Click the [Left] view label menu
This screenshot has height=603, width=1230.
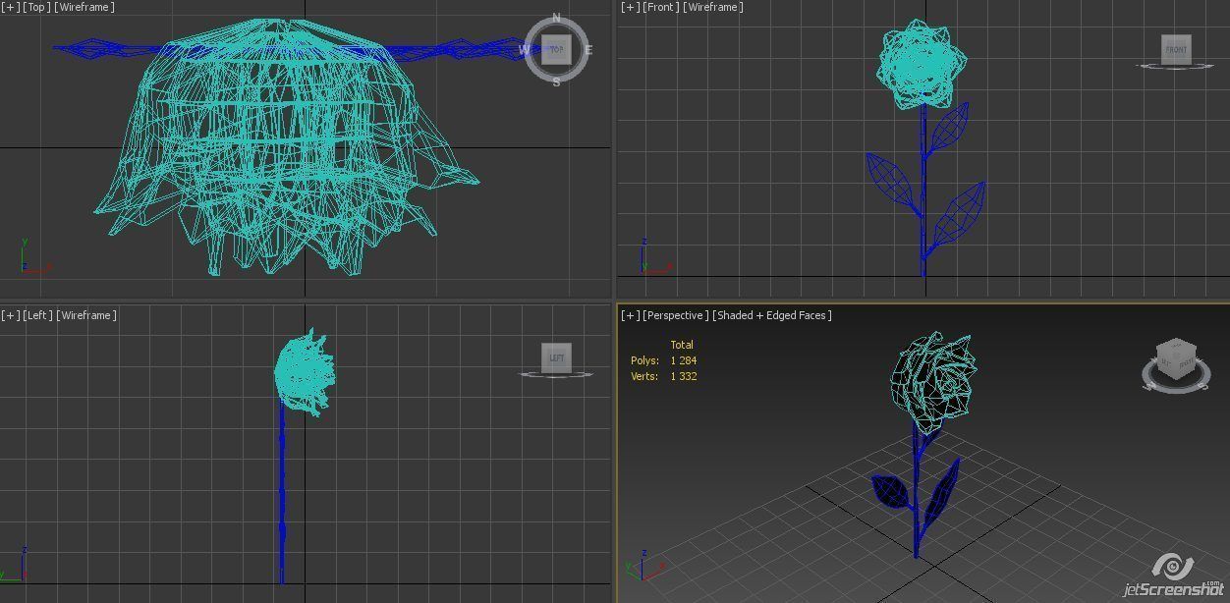(37, 315)
